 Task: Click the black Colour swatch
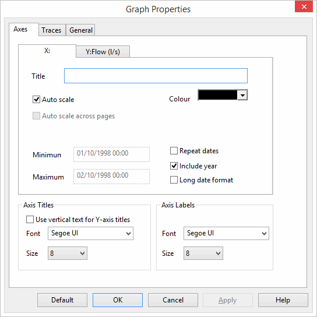tap(217, 95)
